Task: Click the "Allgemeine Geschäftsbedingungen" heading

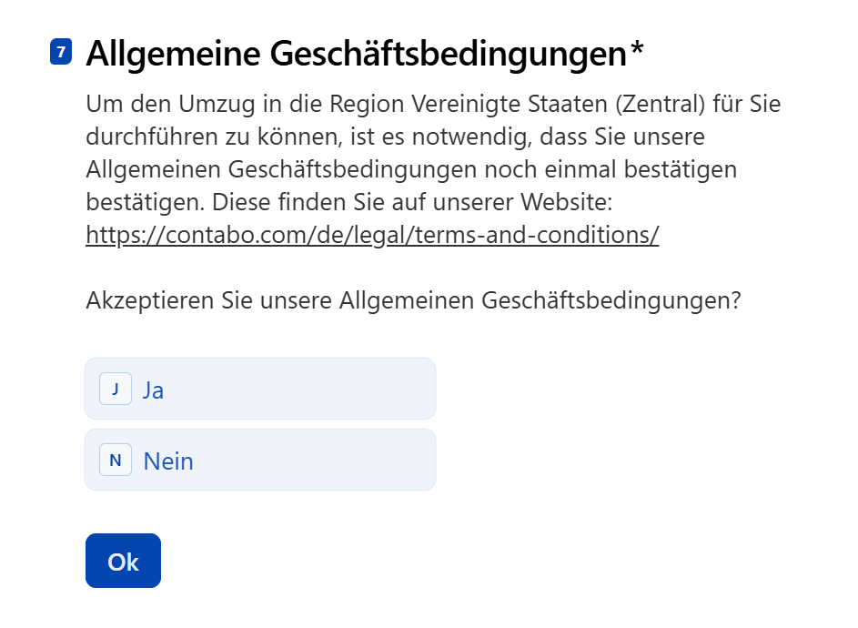Action: [356, 55]
